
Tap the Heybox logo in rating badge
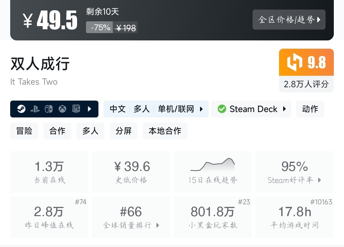[294, 62]
